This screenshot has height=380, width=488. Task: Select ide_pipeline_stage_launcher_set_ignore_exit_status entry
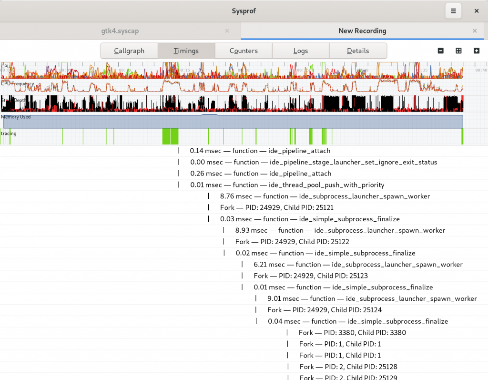[244, 162]
